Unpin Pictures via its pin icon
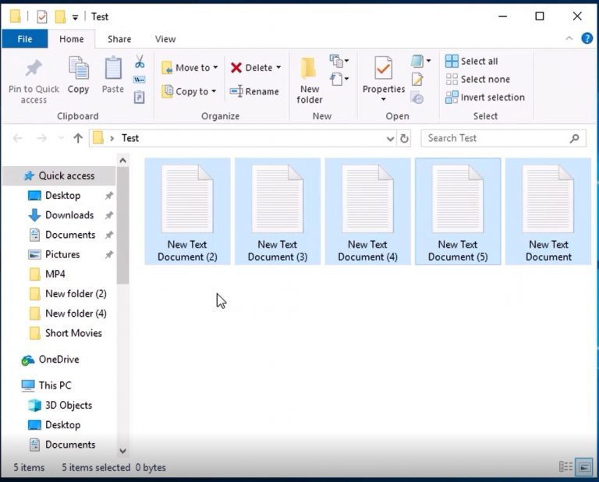This screenshot has width=599, height=482. pos(109,254)
